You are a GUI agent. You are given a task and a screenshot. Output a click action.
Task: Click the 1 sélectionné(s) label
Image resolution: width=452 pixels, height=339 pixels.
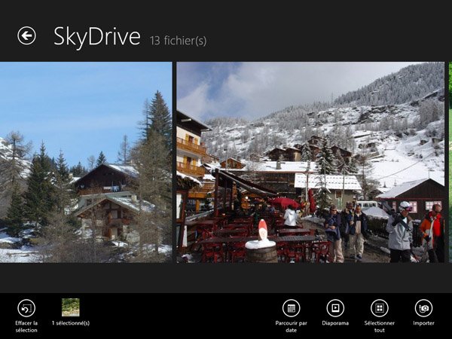click(x=71, y=323)
